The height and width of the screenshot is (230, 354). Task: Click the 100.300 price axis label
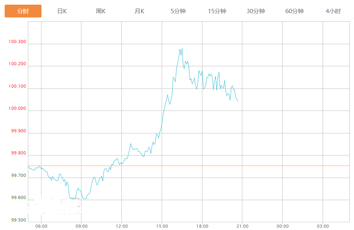point(17,42)
